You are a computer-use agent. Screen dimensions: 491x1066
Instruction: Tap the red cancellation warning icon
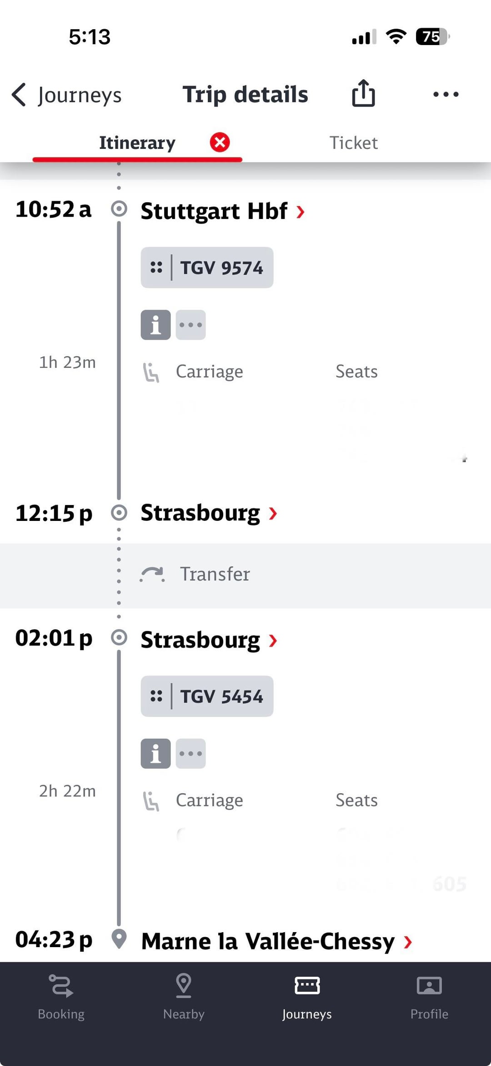pyautogui.click(x=220, y=143)
